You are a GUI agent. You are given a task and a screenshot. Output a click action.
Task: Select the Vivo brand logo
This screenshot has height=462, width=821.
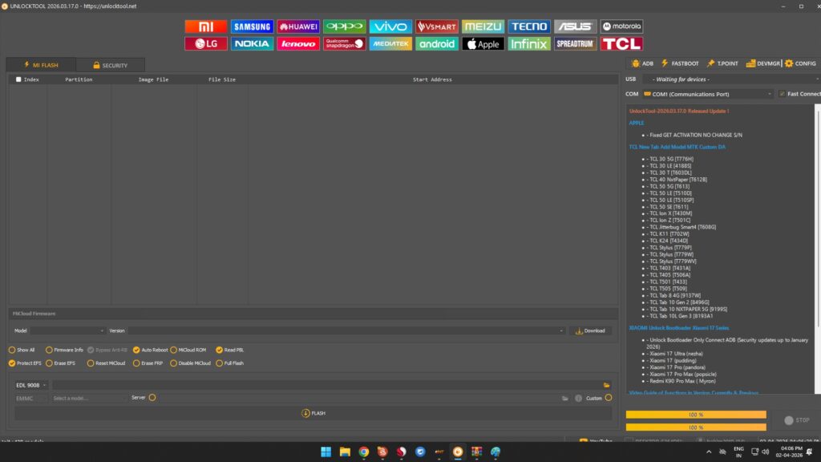390,26
